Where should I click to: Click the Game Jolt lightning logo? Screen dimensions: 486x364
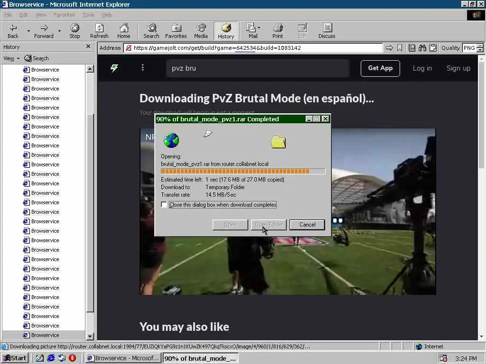[x=114, y=68]
